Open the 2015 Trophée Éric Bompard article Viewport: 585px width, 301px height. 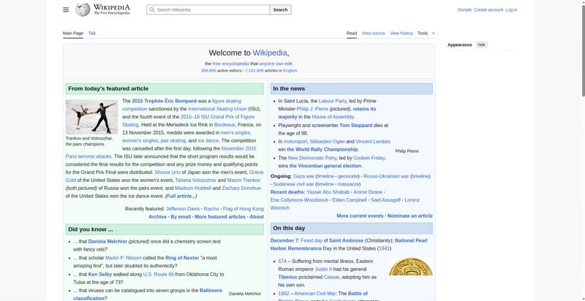[x=164, y=101]
